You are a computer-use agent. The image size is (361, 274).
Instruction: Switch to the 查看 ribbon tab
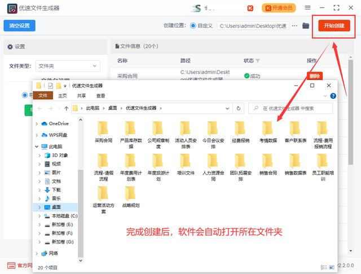[100, 96]
